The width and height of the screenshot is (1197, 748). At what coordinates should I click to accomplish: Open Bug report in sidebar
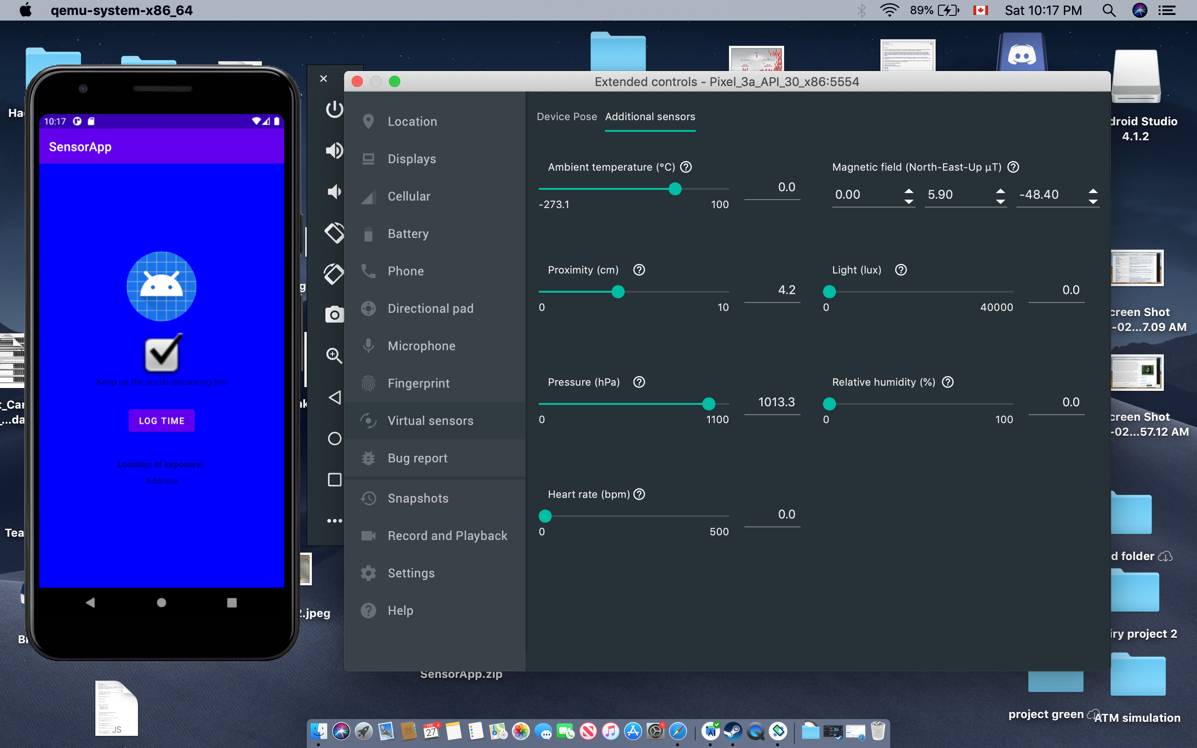tap(417, 458)
